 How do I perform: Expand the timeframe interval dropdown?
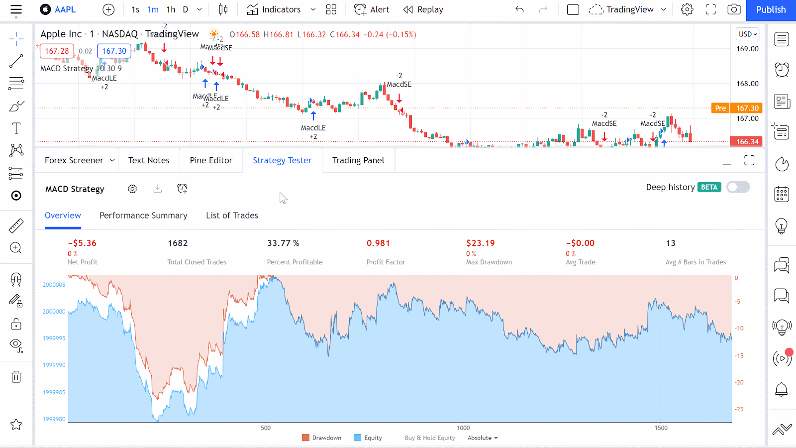[199, 9]
